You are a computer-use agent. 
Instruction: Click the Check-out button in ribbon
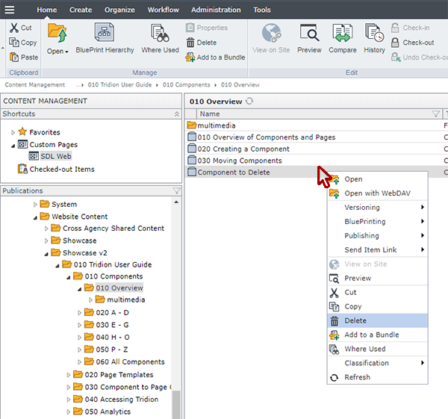click(x=417, y=43)
